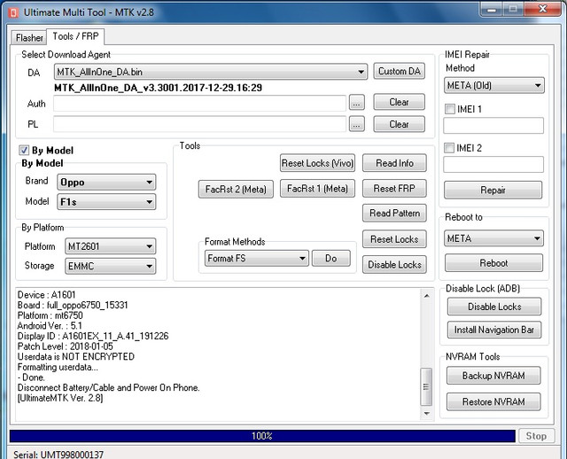Viewport: 567px width, 459px height.
Task: Click FacRst 1 (Meta) button
Action: tap(317, 189)
